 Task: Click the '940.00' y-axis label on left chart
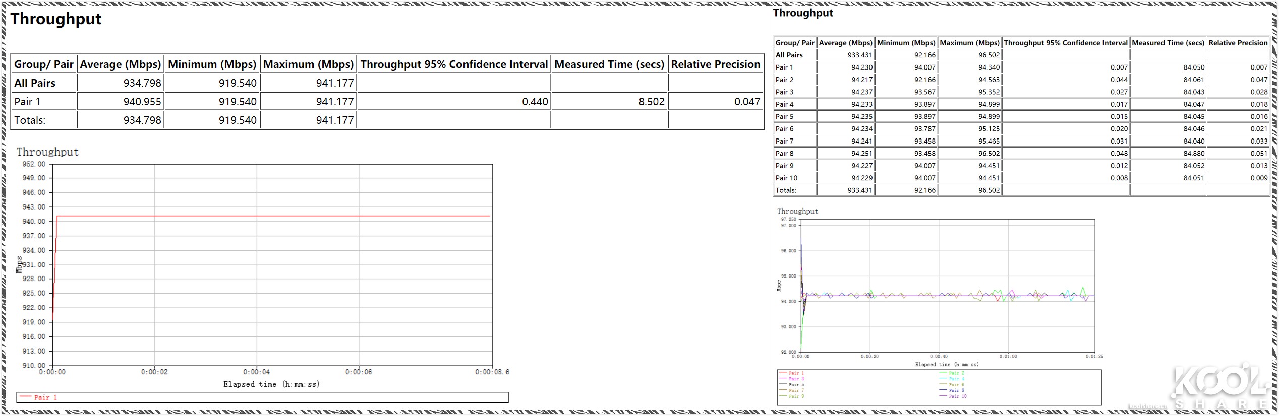click(34, 221)
